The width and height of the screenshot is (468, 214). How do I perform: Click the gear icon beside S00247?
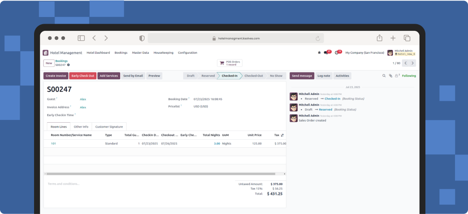coord(69,65)
